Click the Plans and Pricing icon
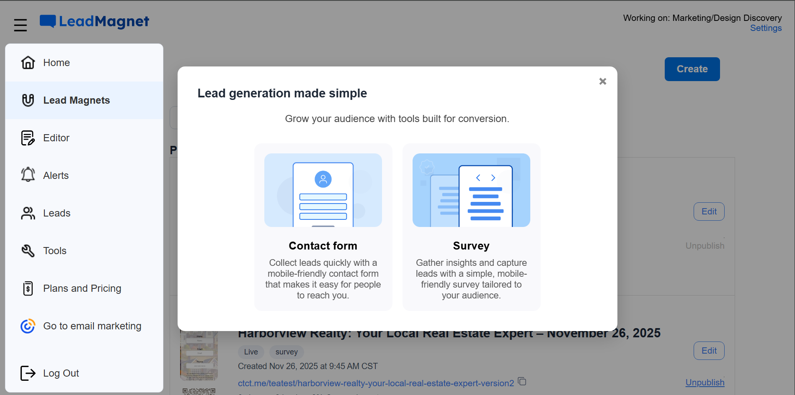Image resolution: width=795 pixels, height=395 pixels. 28,288
